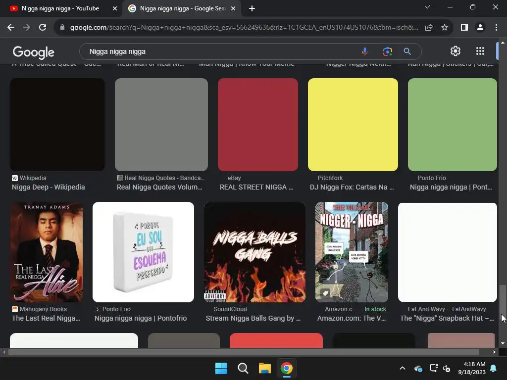Open the gray thumbnail from Bandcamp
This screenshot has width=507, height=380.
coord(161,124)
